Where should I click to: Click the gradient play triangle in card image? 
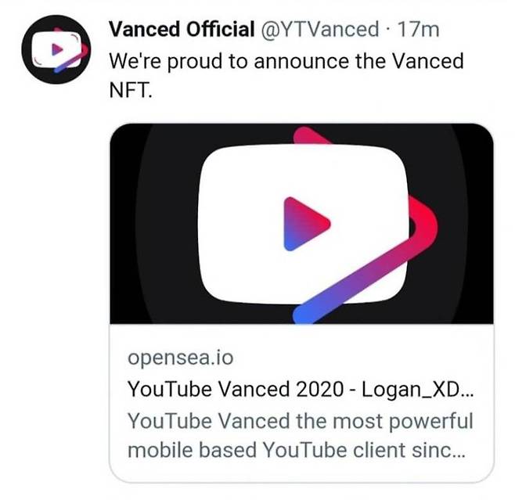pos(305,223)
